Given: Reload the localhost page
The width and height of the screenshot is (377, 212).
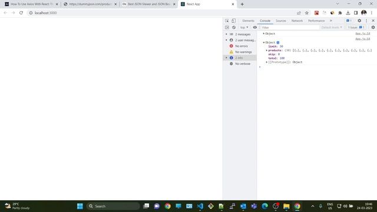Looking at the screenshot, I should click(x=21, y=13).
